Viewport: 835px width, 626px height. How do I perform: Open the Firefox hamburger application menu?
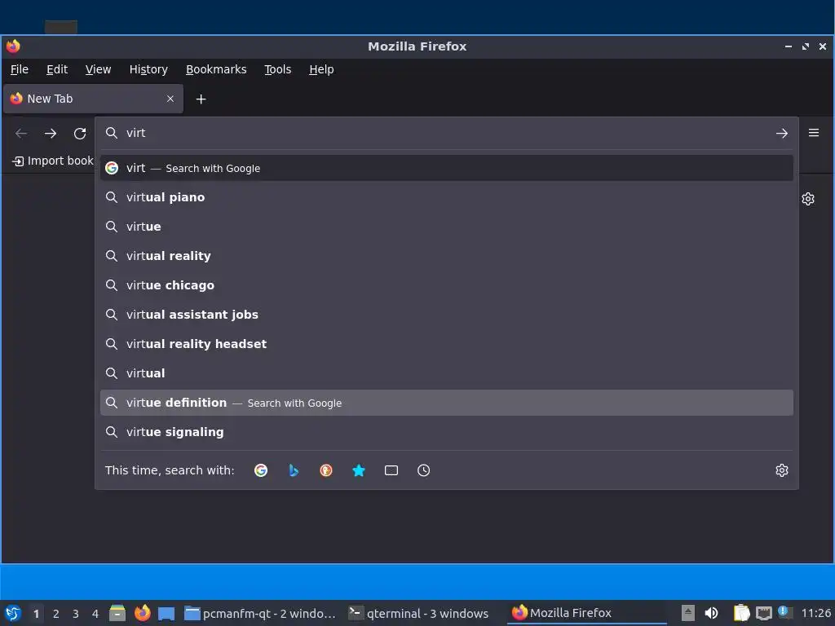click(x=814, y=133)
